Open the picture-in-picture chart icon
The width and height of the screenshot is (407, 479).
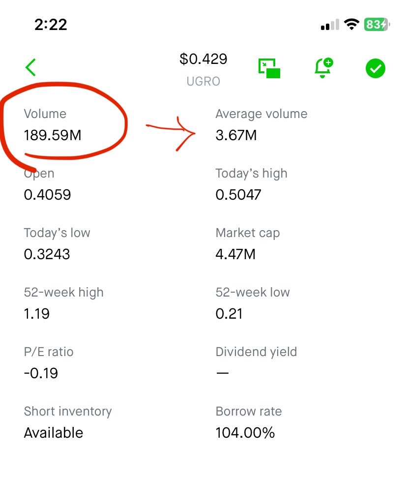pos(269,68)
